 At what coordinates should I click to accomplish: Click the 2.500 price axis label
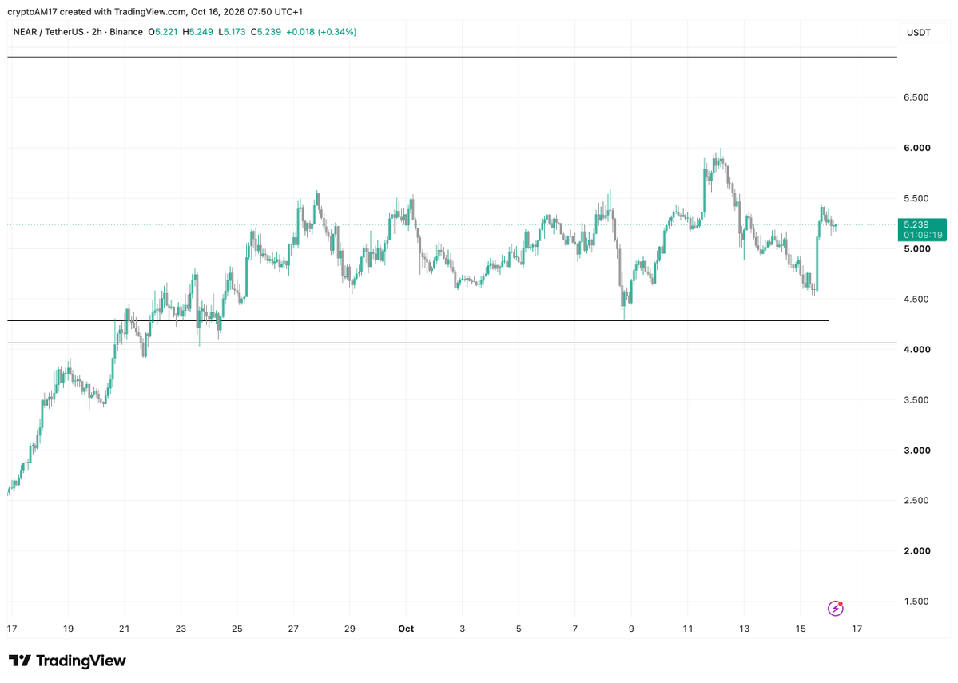pos(916,500)
